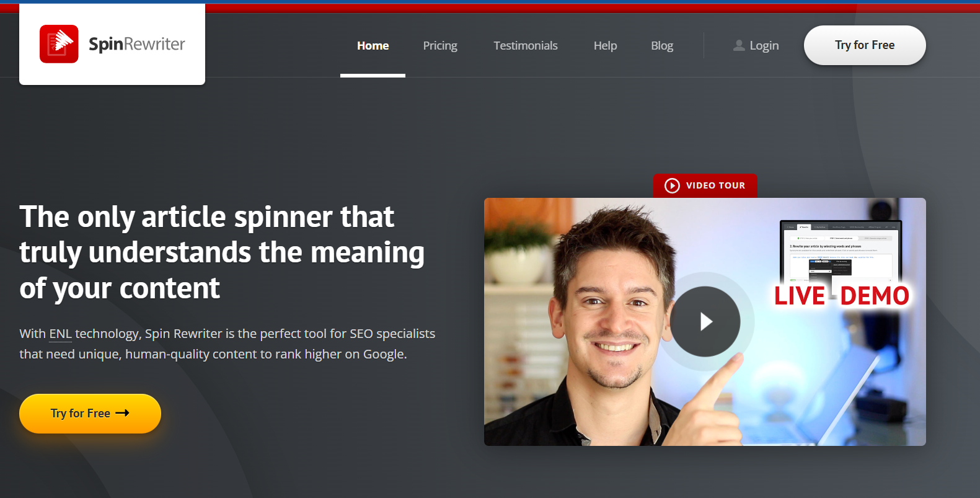Click the red SpinRewriter logo icon
The image size is (980, 498).
(x=59, y=44)
